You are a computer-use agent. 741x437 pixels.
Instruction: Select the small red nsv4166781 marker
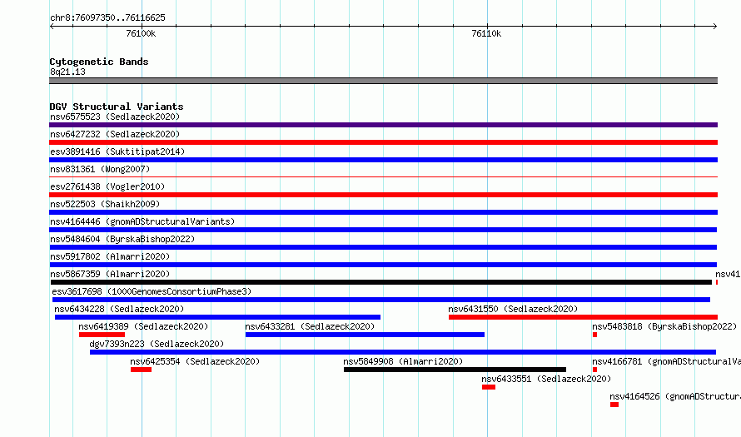pyautogui.click(x=594, y=370)
